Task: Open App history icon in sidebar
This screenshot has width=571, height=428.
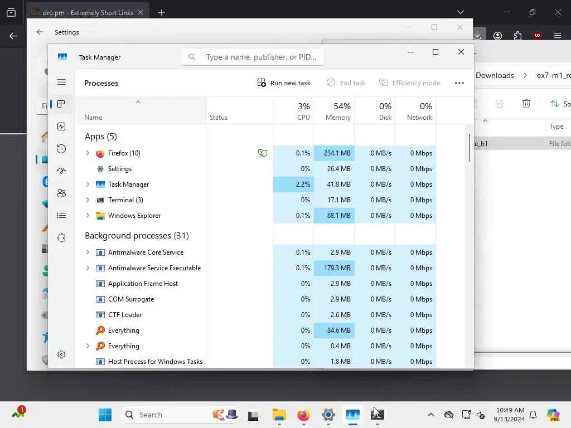Action: tap(61, 148)
